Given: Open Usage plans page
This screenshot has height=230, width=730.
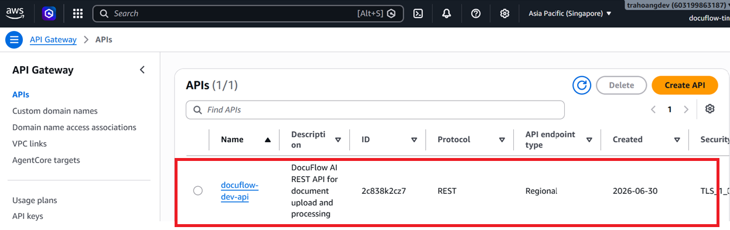Looking at the screenshot, I should pos(35,200).
